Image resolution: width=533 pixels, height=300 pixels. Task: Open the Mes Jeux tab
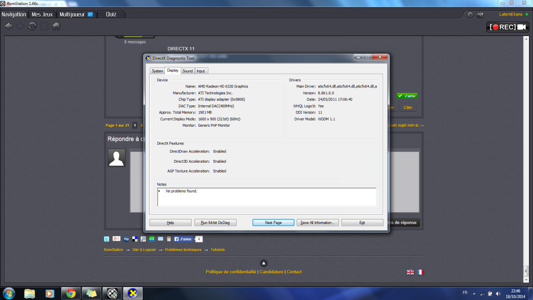point(42,14)
